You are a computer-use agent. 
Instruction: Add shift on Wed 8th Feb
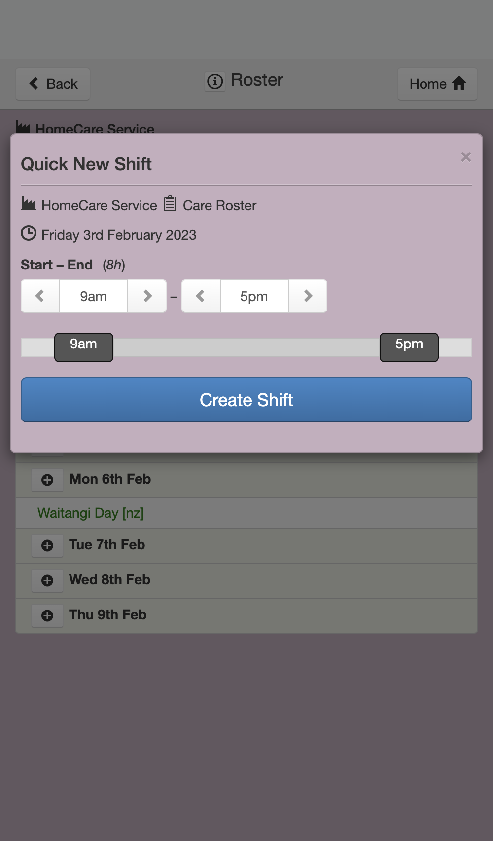pyautogui.click(x=47, y=580)
